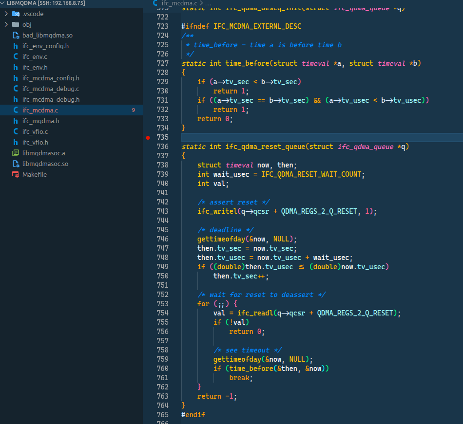Click IFC_QDMA_RESET_WAIT_COUNT in the code
The image size is (463, 424).
[311, 174]
